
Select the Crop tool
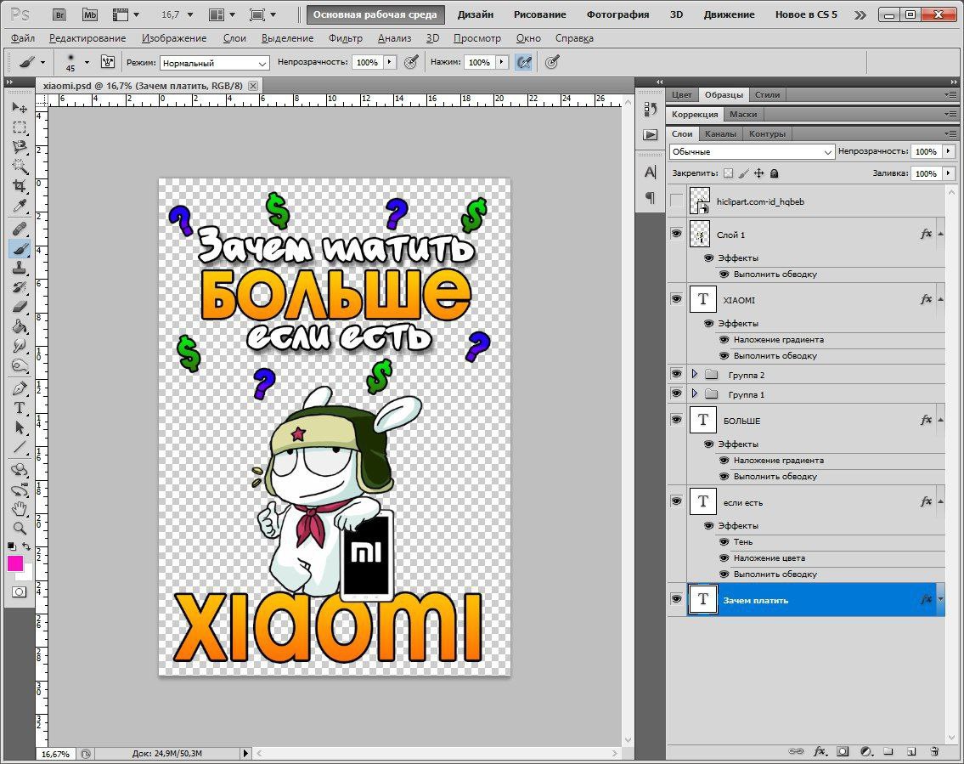click(x=19, y=186)
